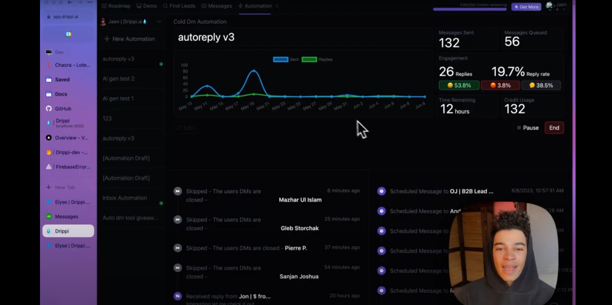This screenshot has height=305, width=612.
Task: Collapse the top navigation with chevron
Action: click(277, 6)
